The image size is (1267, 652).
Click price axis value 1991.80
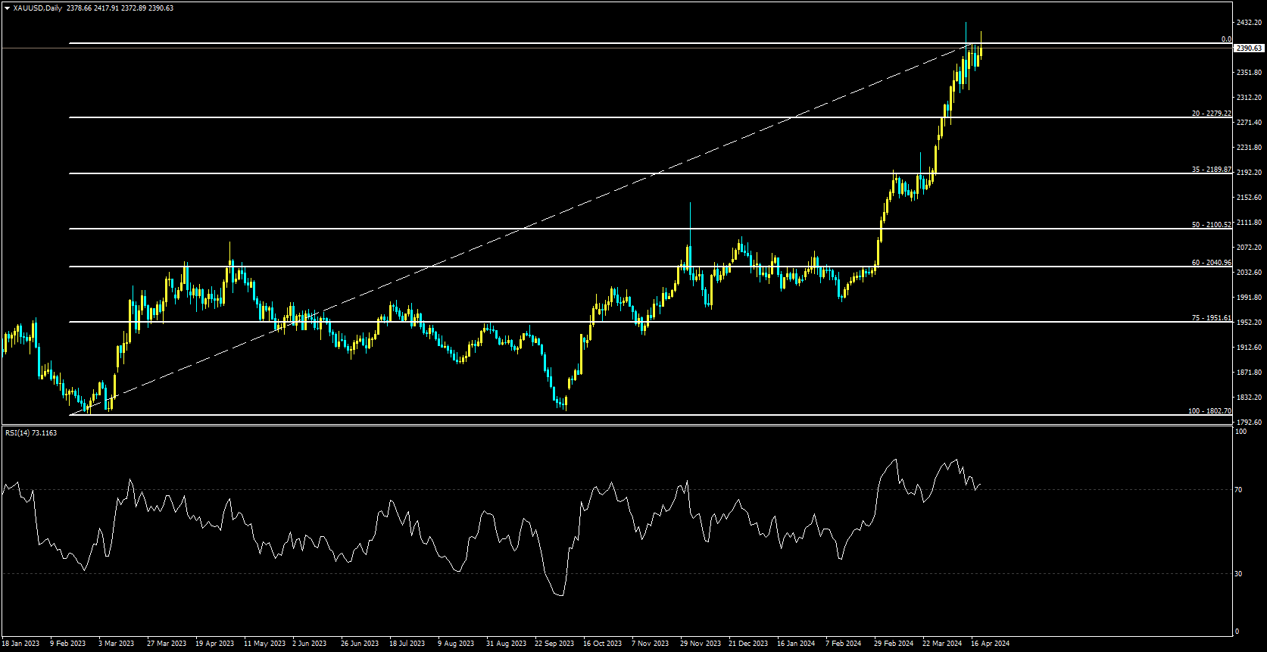[1249, 298]
